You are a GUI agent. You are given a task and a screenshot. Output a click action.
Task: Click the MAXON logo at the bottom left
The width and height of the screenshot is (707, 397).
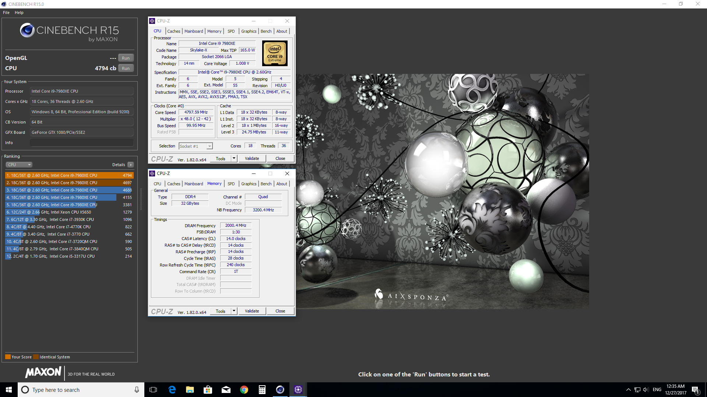(43, 372)
